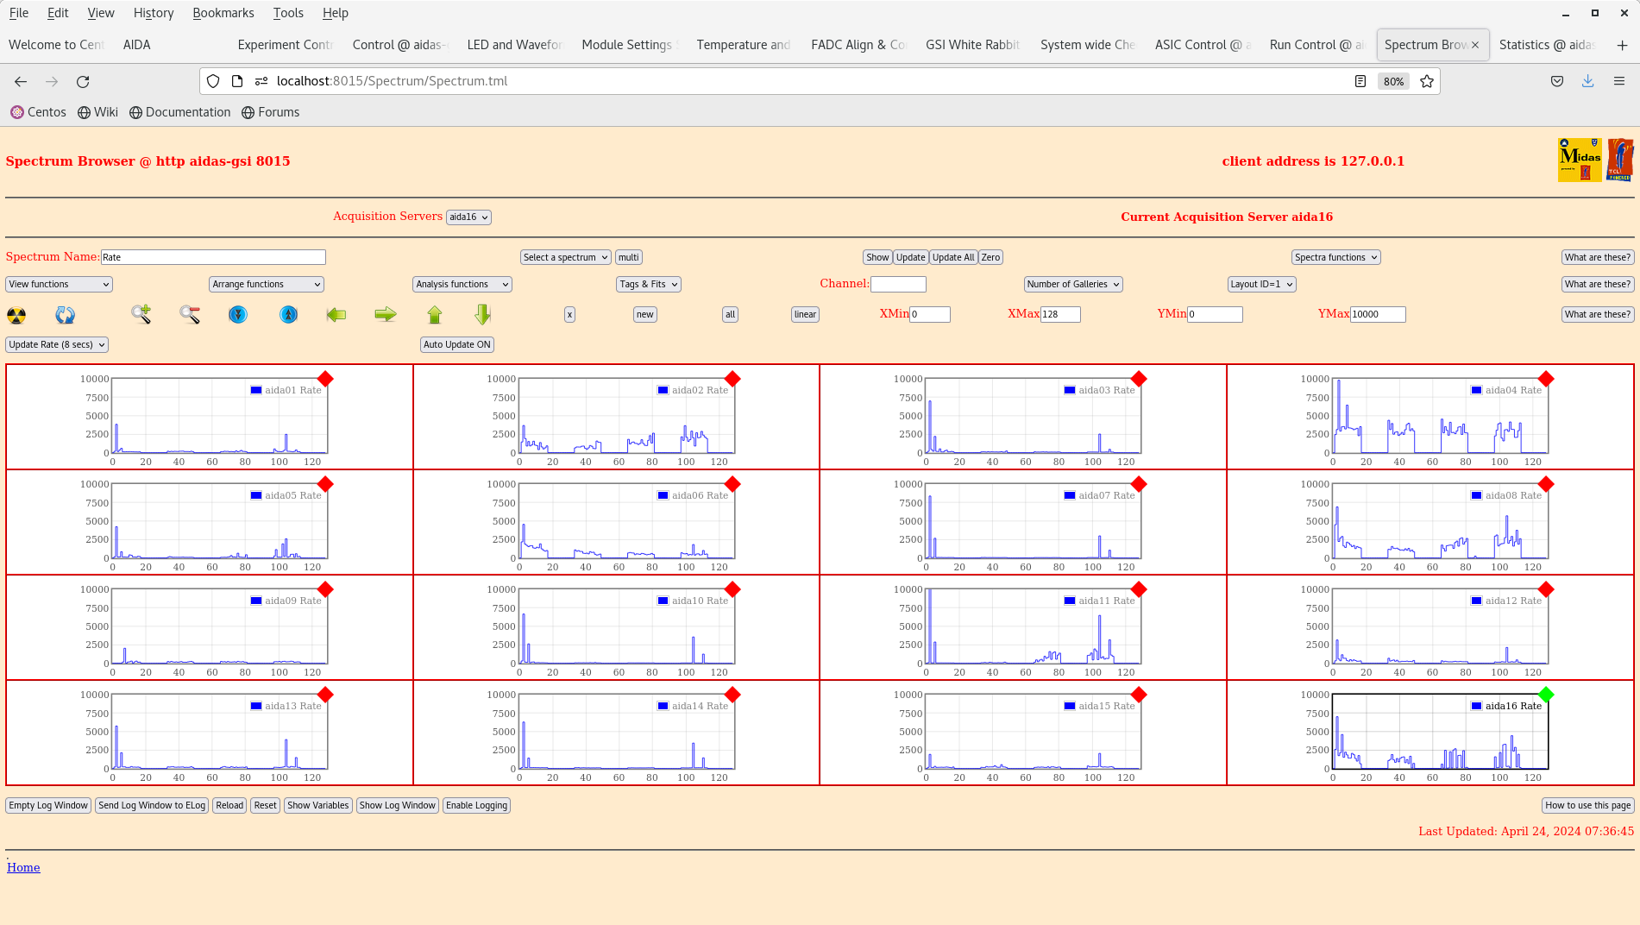Screen dimensions: 1640x925
Task: Expand the Update Rate (8 secs) dropdown
Action: click(57, 344)
